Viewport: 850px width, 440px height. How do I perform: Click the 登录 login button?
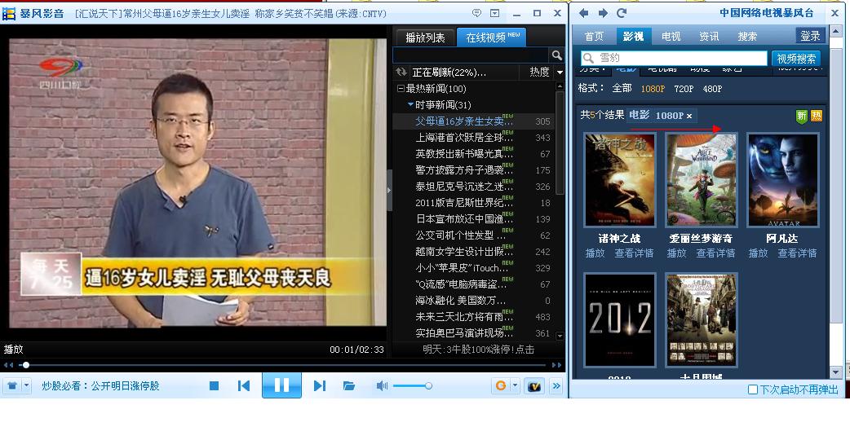pos(810,36)
